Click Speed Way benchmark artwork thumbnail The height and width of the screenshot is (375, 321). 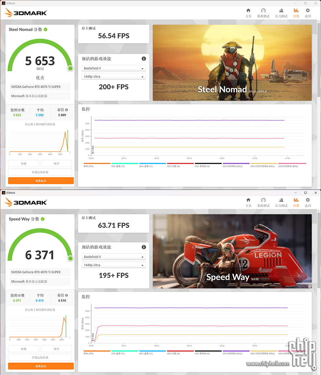232,251
